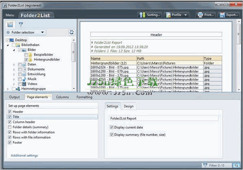Uncheck the Hintergrundbilder folder checkbox
243x170 pixels.
[x=26, y=60]
